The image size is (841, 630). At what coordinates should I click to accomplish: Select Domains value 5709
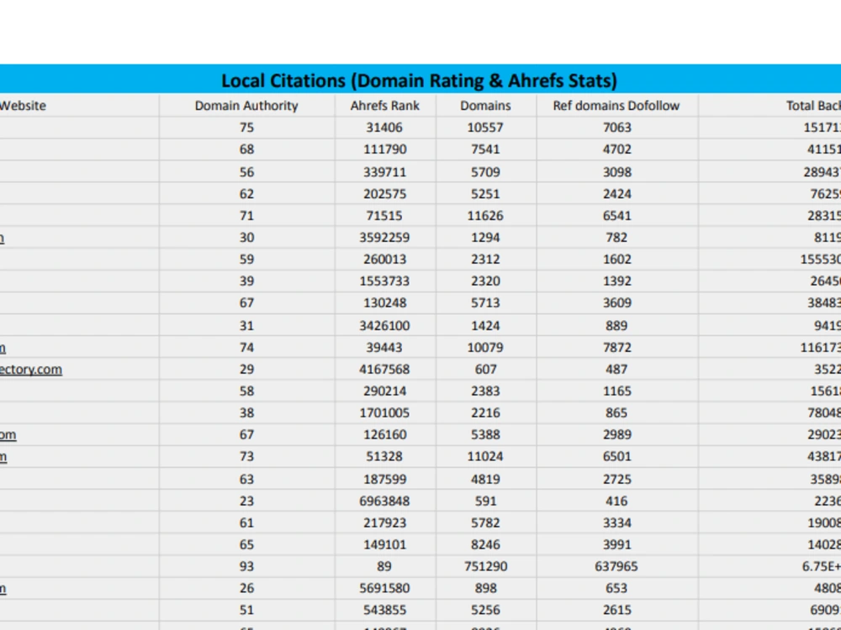(x=485, y=172)
